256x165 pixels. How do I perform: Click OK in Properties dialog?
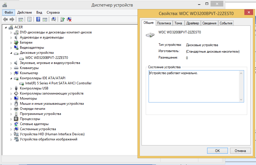pyautogui.click(x=217, y=151)
